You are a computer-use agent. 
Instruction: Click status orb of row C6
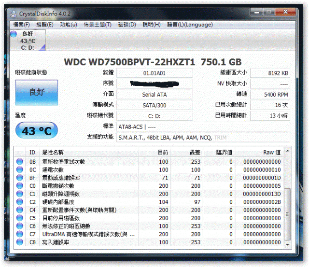19,226
